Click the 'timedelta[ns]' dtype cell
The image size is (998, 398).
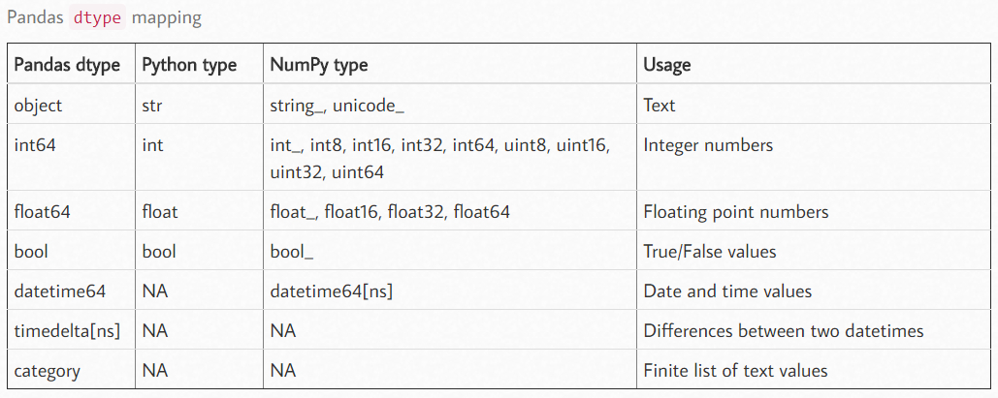68,330
